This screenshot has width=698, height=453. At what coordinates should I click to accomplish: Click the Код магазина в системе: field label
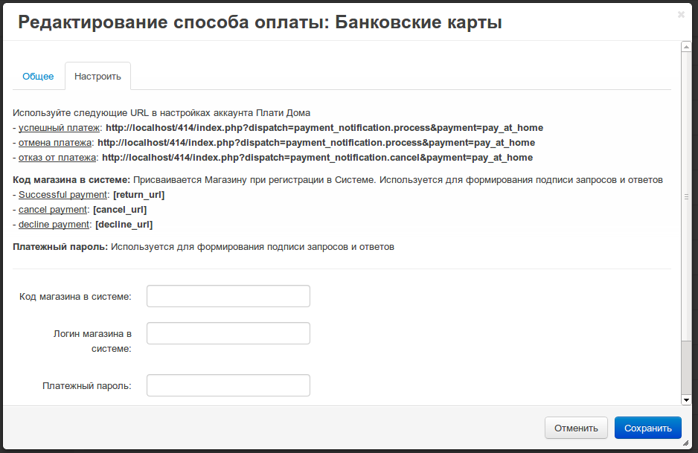click(x=75, y=297)
